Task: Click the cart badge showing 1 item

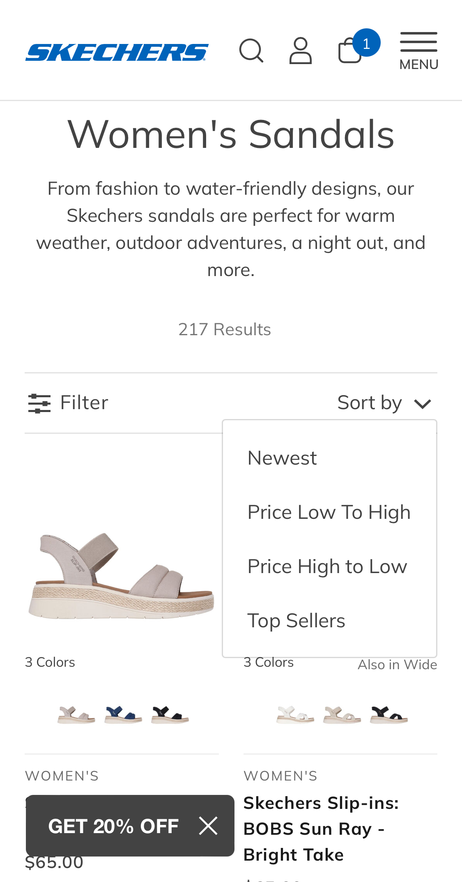Action: pos(367,42)
